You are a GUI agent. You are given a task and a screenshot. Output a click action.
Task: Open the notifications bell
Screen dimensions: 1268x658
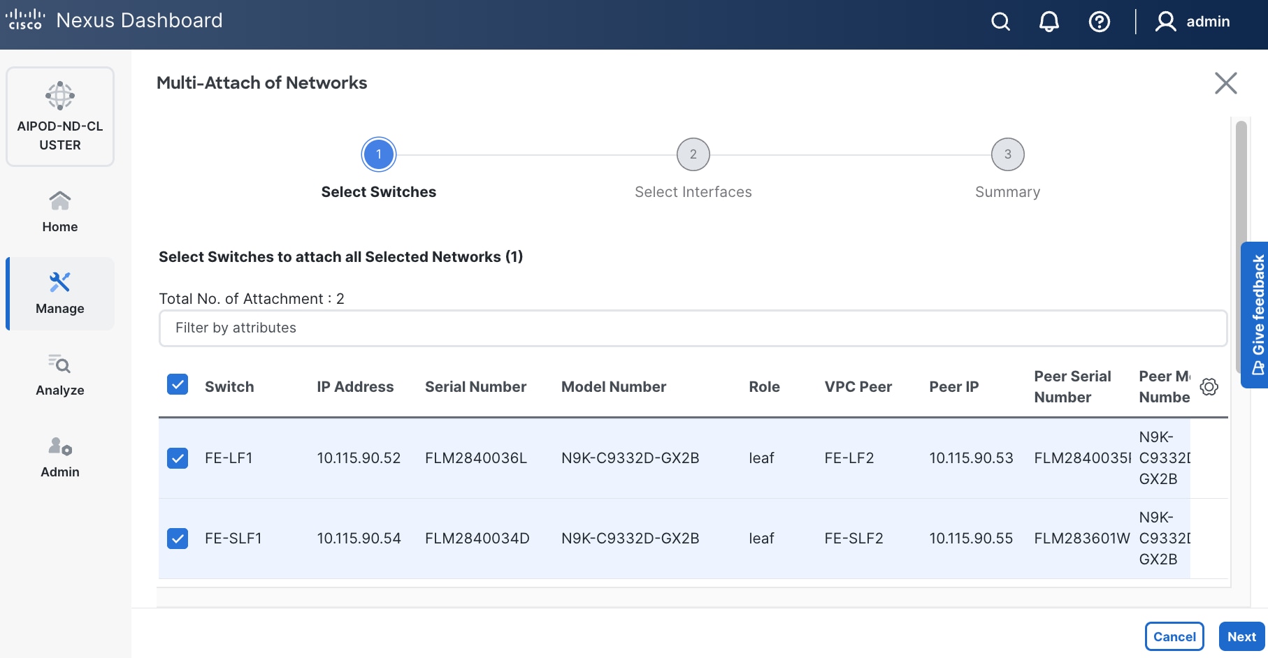click(x=1049, y=22)
